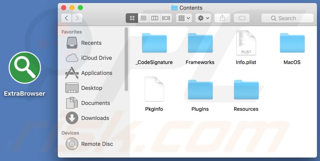The image size is (320, 161).
Task: Switch to cover flow view
Action: [x=166, y=18]
